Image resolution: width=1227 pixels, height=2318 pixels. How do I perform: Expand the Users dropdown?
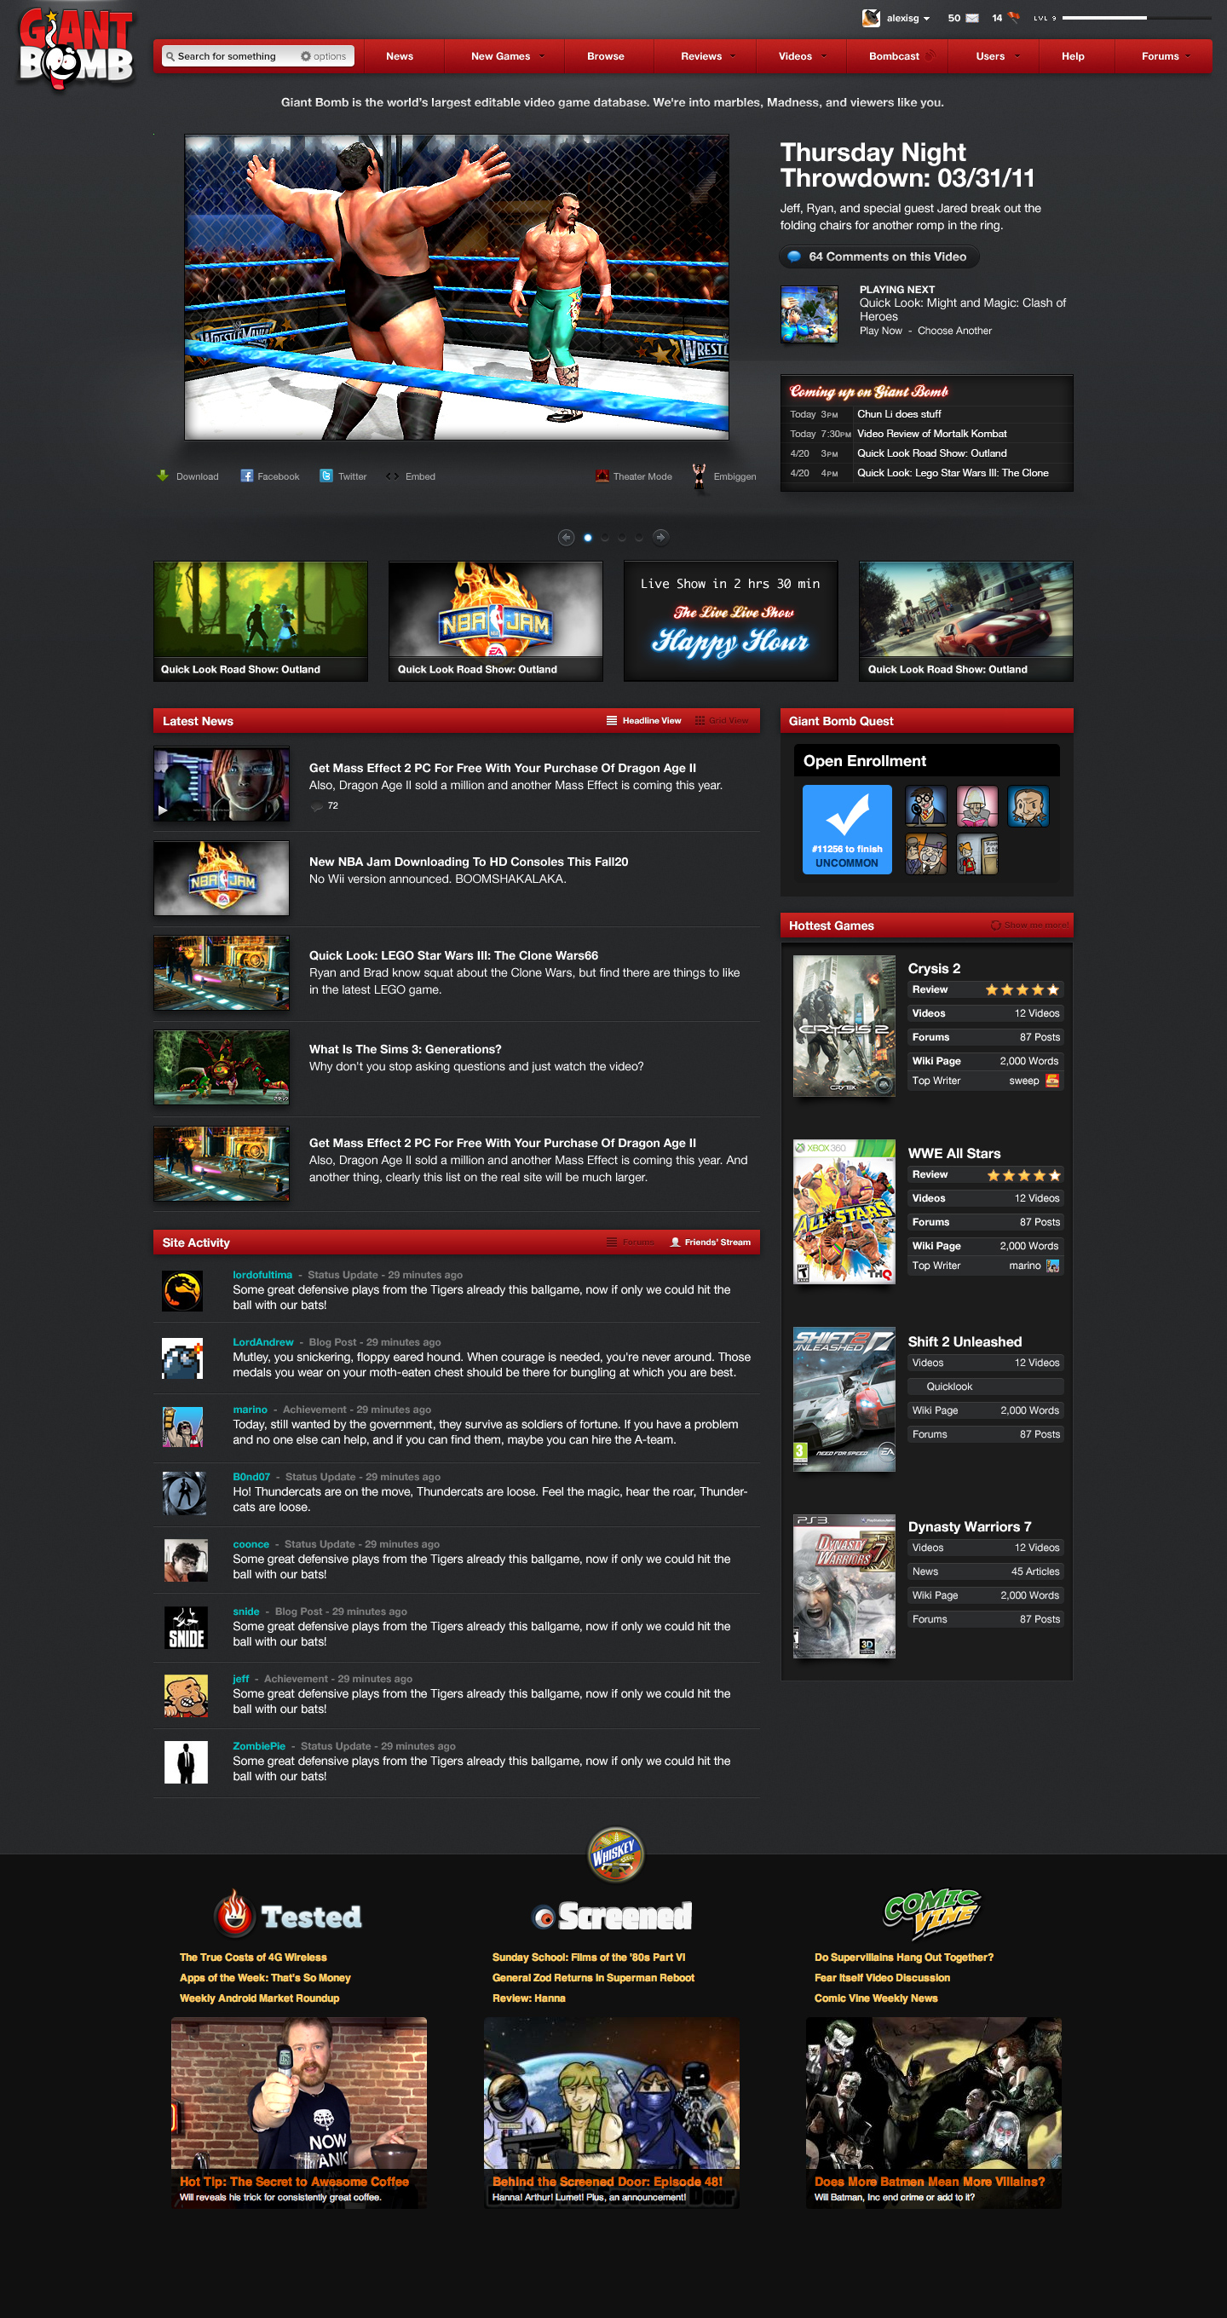pos(1017,55)
